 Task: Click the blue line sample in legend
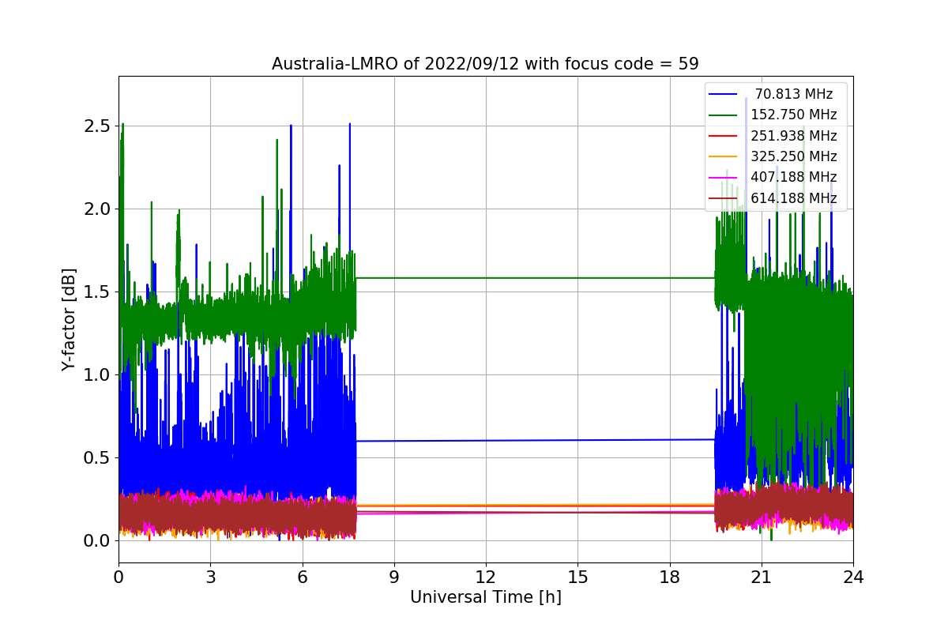(724, 94)
